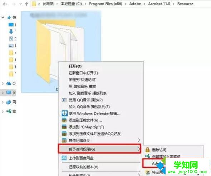Select 本地磁盘 (C:) in the breadcrumb

71,4
